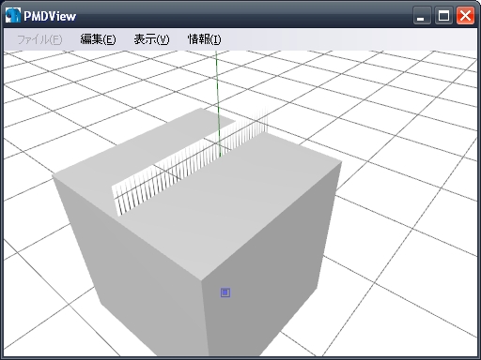The height and width of the screenshot is (360, 481).
Task: Open the ファイル(F) menu
Action: click(x=39, y=39)
